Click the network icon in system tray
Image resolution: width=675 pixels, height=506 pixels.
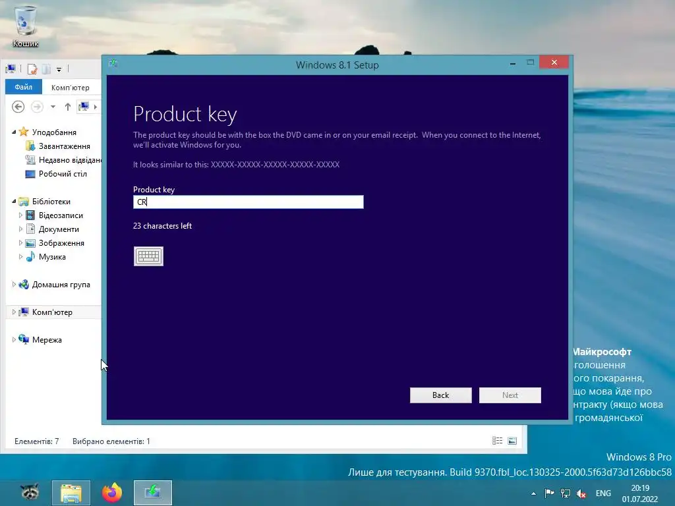(x=565, y=493)
